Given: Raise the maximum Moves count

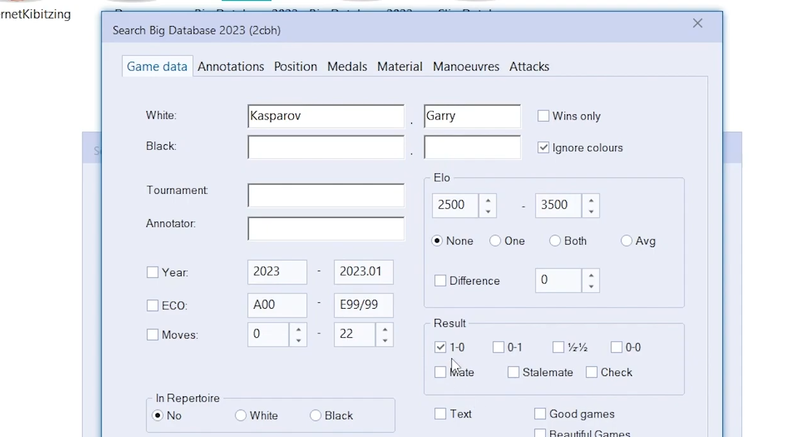Looking at the screenshot, I should 384,329.
